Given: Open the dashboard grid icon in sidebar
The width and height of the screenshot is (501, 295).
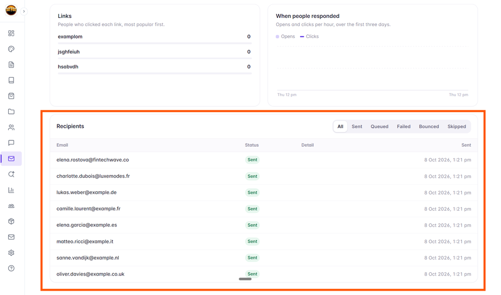Looking at the screenshot, I should [x=11, y=33].
